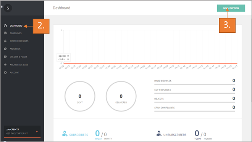Click the Dashboard page title
Viewport: 252px width, 142px height.
(x=61, y=8)
